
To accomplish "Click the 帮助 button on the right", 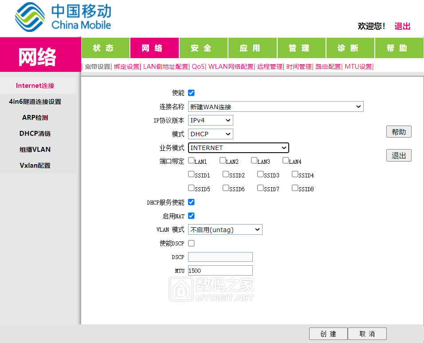I will click(x=399, y=132).
